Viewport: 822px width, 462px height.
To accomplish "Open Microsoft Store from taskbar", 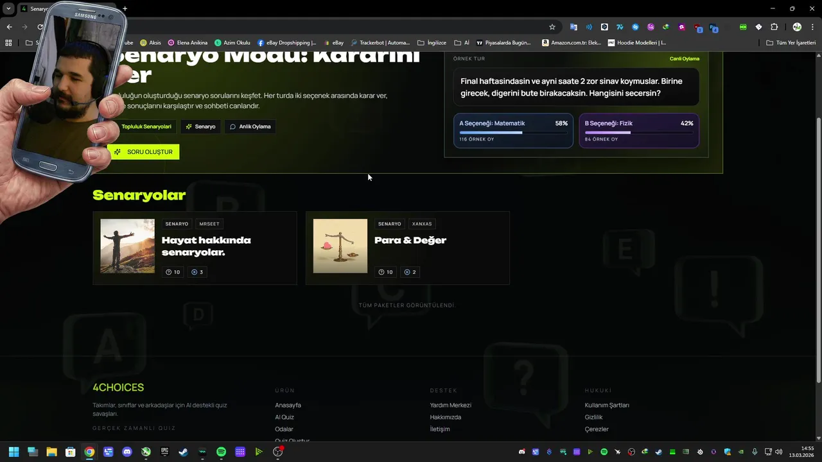I will pyautogui.click(x=71, y=452).
